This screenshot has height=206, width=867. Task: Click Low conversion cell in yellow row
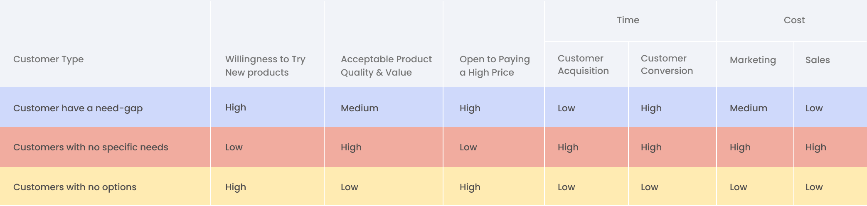click(650, 187)
